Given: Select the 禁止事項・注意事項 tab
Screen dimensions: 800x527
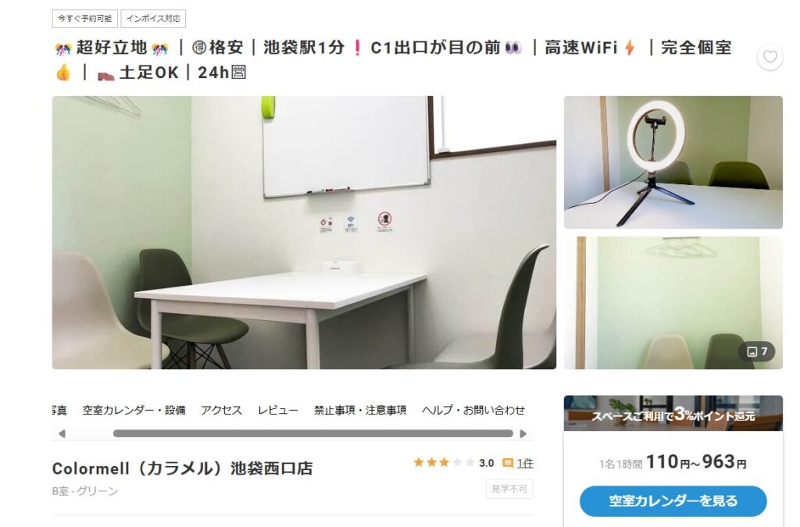Looking at the screenshot, I should (359, 410).
